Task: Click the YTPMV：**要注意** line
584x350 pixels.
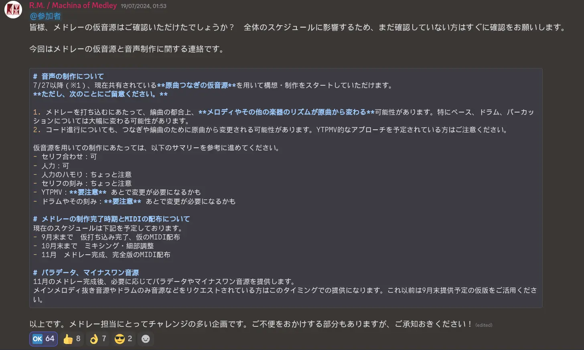Action: click(x=117, y=192)
